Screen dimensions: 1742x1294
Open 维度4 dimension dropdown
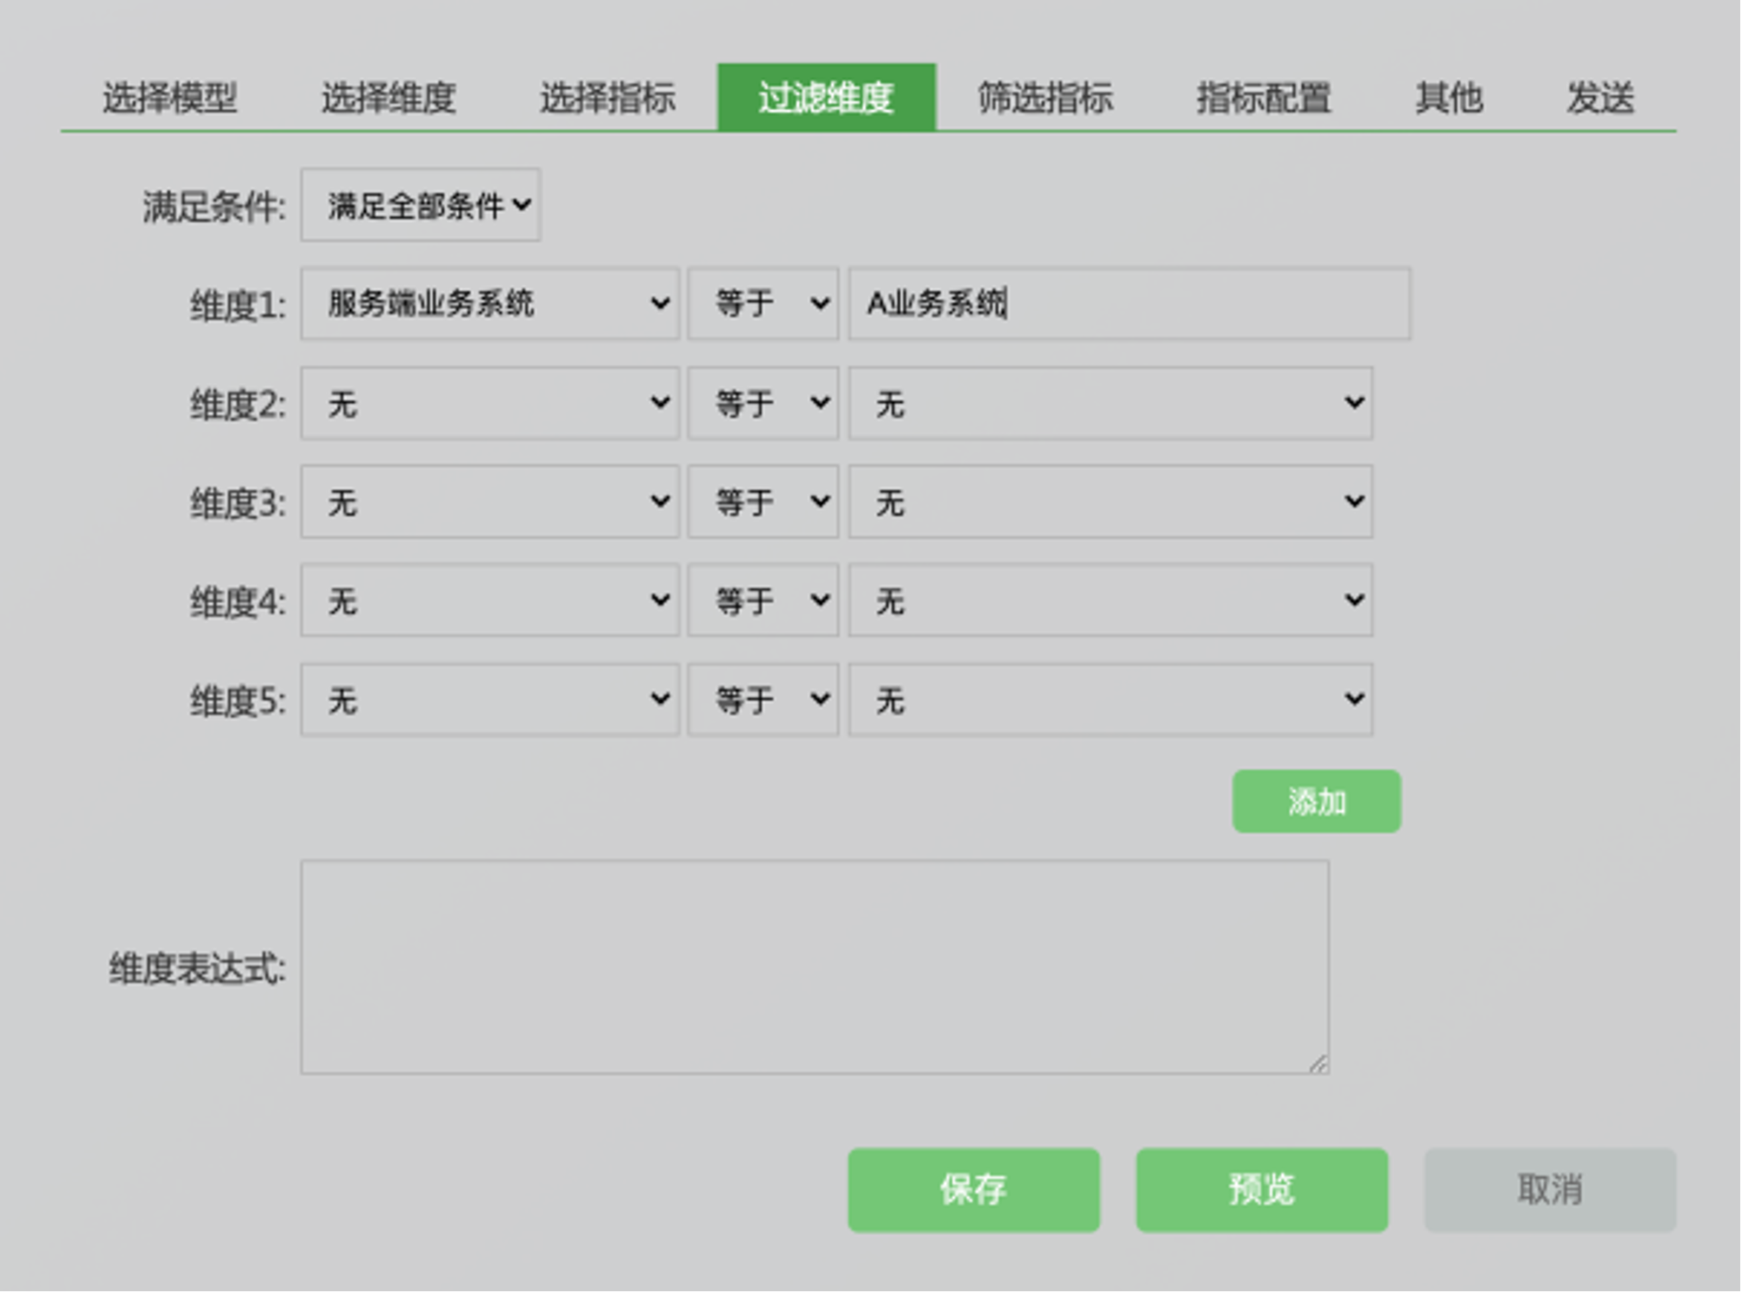pos(490,601)
